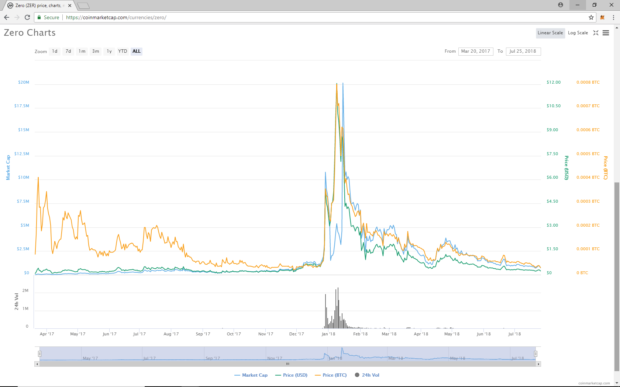Bookmark this page with the star icon

(x=591, y=17)
